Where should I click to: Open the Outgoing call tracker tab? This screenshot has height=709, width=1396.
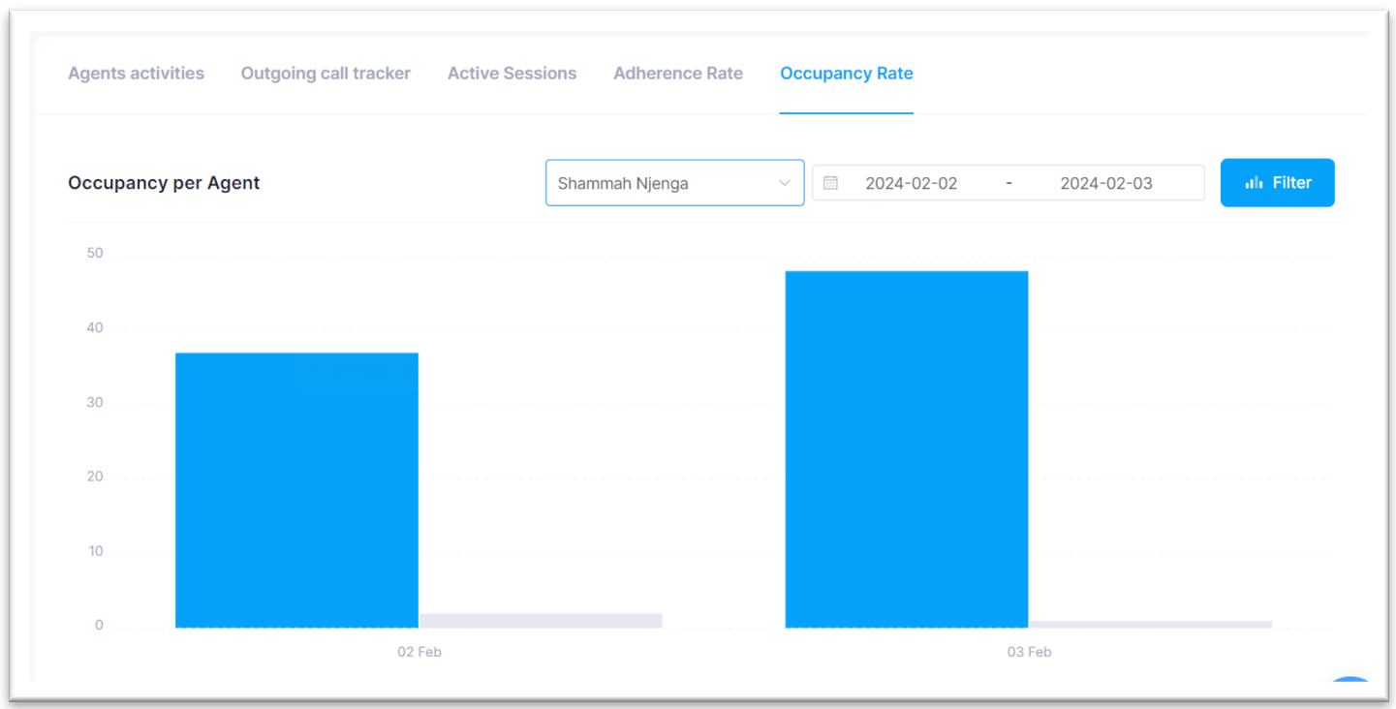tap(326, 74)
